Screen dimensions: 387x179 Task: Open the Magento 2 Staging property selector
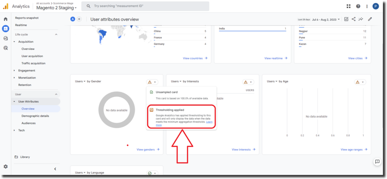click(56, 8)
